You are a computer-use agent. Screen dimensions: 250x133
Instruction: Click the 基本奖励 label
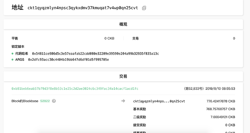click(x=139, y=109)
